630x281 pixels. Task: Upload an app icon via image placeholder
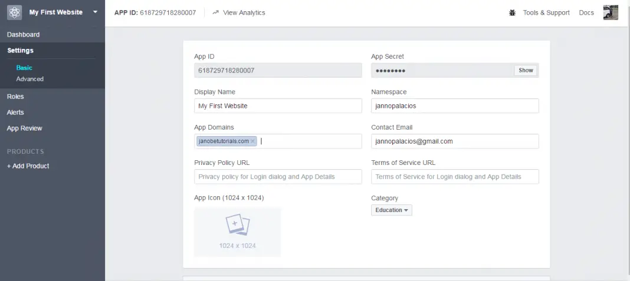pos(237,232)
